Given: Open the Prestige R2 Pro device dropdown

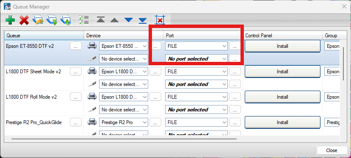Looking at the screenshot, I should click(x=124, y=122).
